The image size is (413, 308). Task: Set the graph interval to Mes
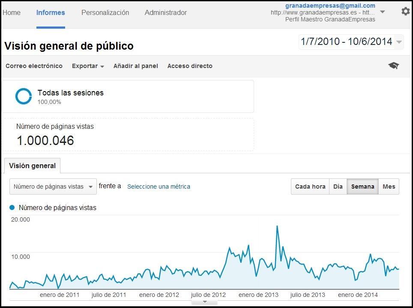coord(389,187)
